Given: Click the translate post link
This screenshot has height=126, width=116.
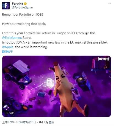Looking at the screenshot, I should pos(7,52).
